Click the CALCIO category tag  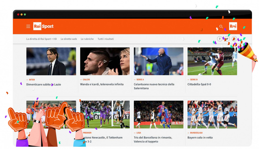86,80
